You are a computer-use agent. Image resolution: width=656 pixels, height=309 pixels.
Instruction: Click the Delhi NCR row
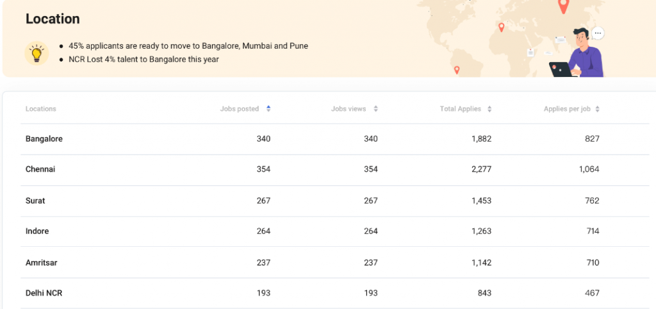pyautogui.click(x=334, y=293)
